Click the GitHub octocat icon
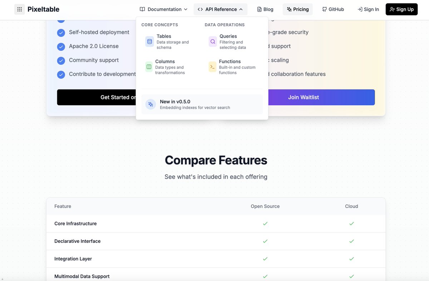The width and height of the screenshot is (429, 281). 324,9
